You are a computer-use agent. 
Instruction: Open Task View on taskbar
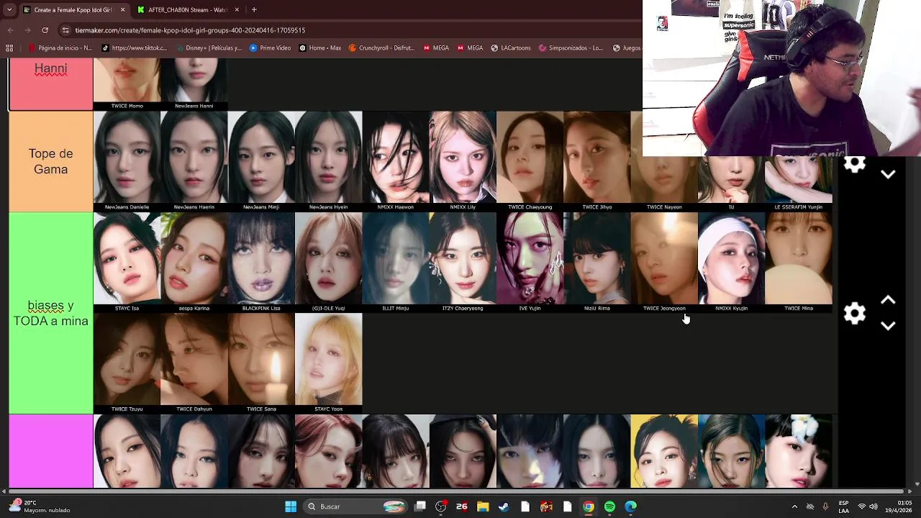tap(420, 506)
